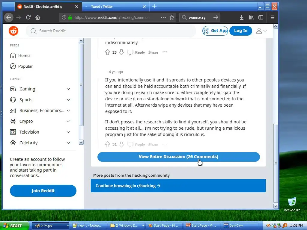Open a new browser tab with plus

pyautogui.click(x=154, y=7)
